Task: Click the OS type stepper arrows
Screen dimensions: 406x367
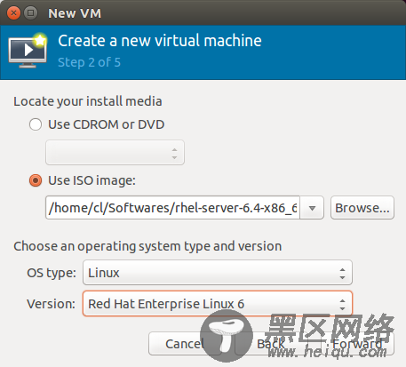Action: click(342, 274)
